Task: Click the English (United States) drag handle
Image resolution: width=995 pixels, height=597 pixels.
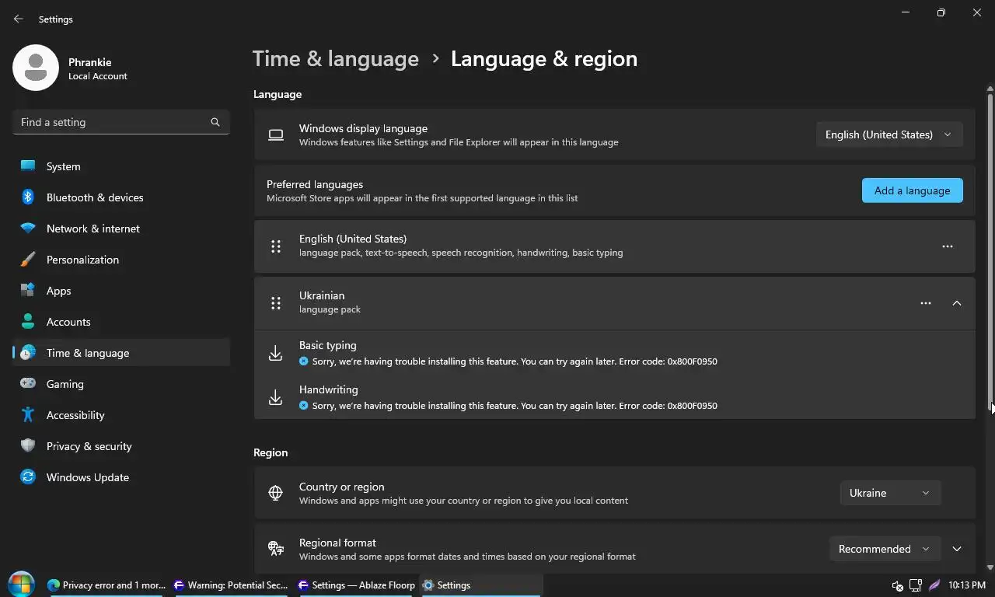Action: click(275, 246)
